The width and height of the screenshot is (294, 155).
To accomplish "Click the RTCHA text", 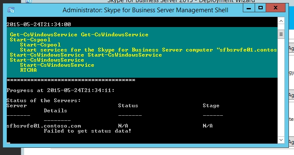I will click(28, 70).
